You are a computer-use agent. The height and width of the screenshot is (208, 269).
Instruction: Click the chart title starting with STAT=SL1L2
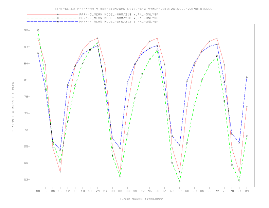pyautogui.click(x=133, y=9)
